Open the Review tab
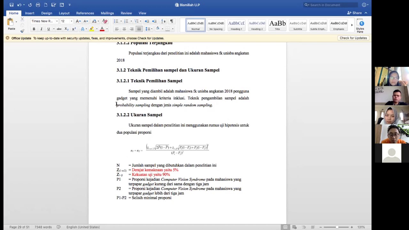This screenshot has height=230, width=409. 126,13
